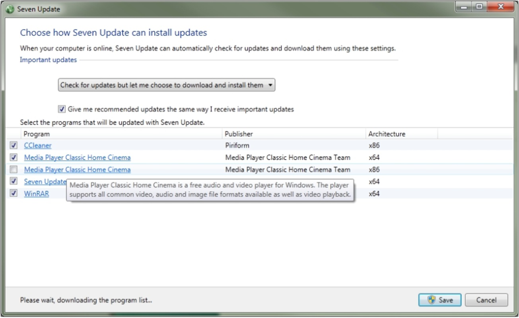Open the Seven Update program link

(x=45, y=182)
